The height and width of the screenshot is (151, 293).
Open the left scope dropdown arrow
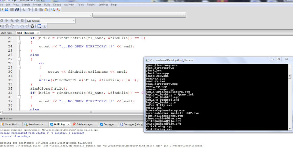[91, 15]
